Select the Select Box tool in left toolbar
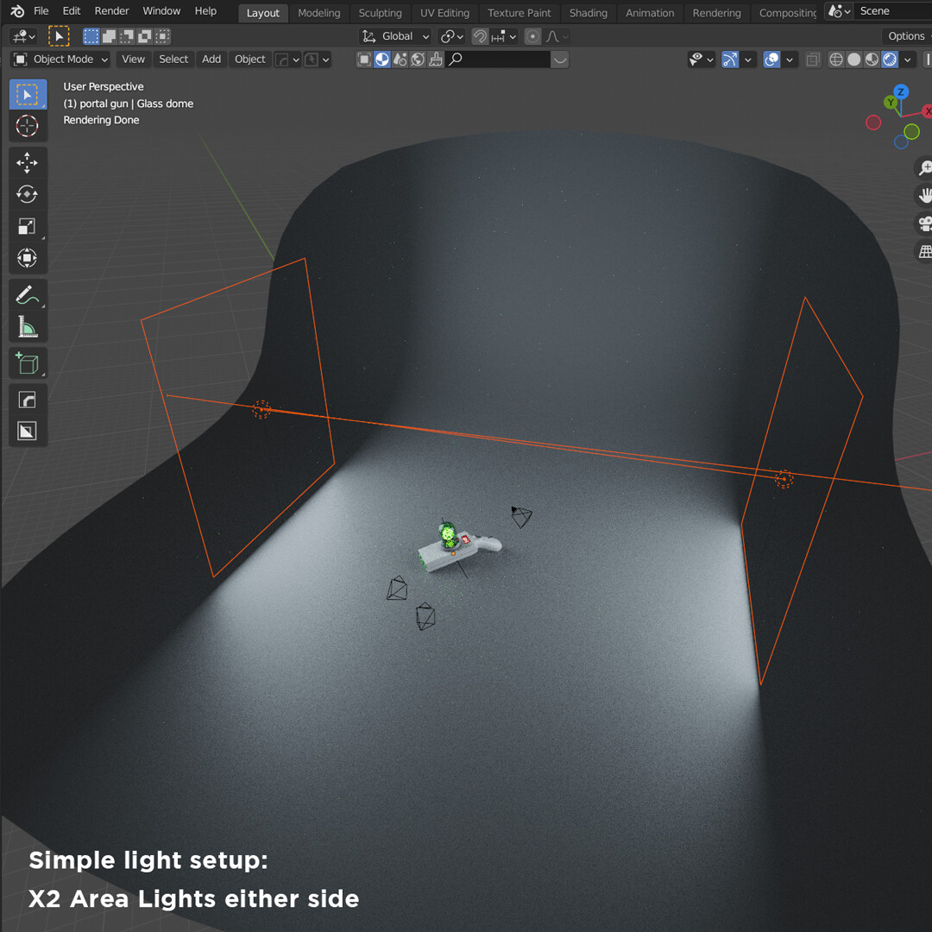This screenshot has height=932, width=932. [x=28, y=95]
